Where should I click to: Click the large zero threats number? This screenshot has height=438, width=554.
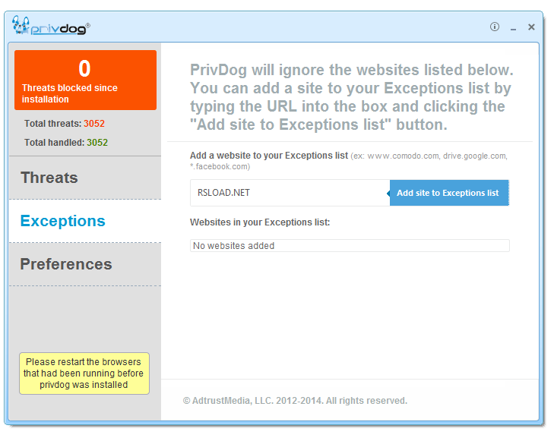(85, 69)
